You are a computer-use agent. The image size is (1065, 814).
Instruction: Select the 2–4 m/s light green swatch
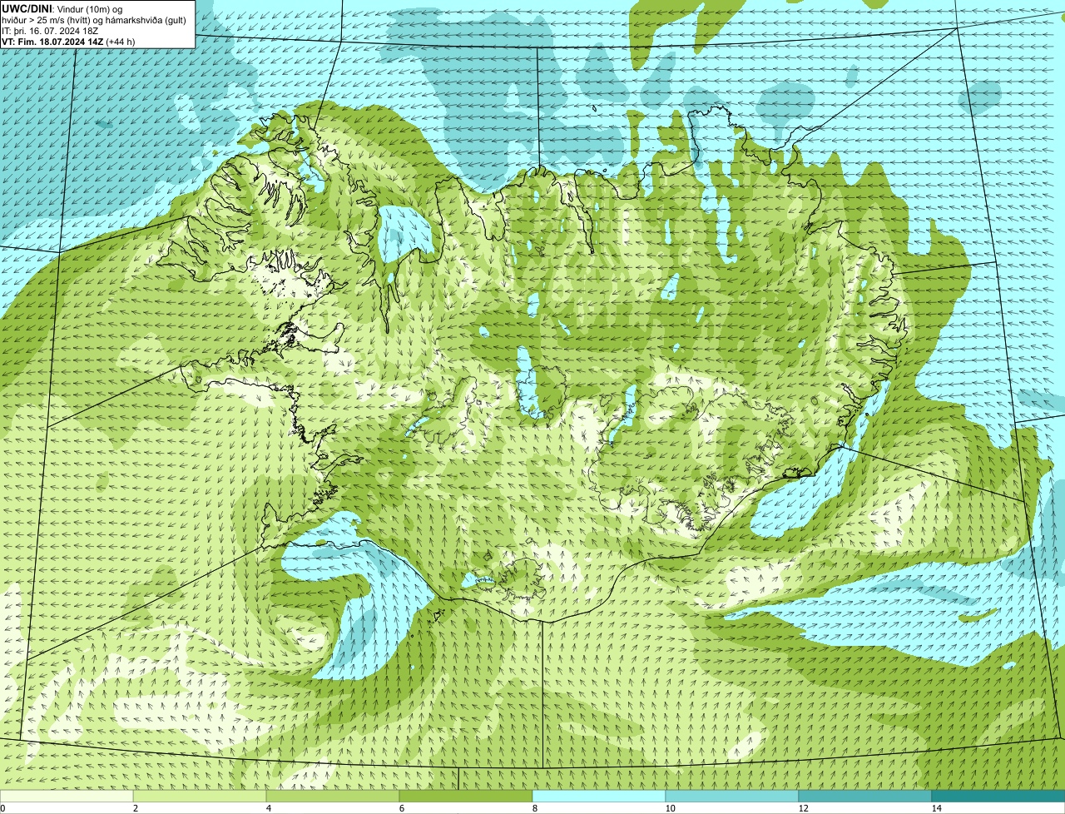(x=200, y=796)
